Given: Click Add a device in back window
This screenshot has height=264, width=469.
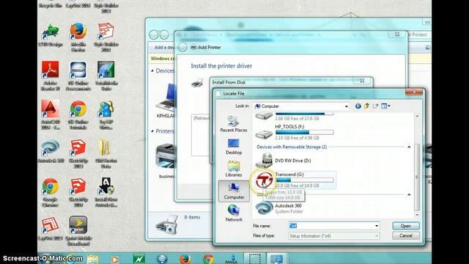Looking at the screenshot, I should click(164, 47).
